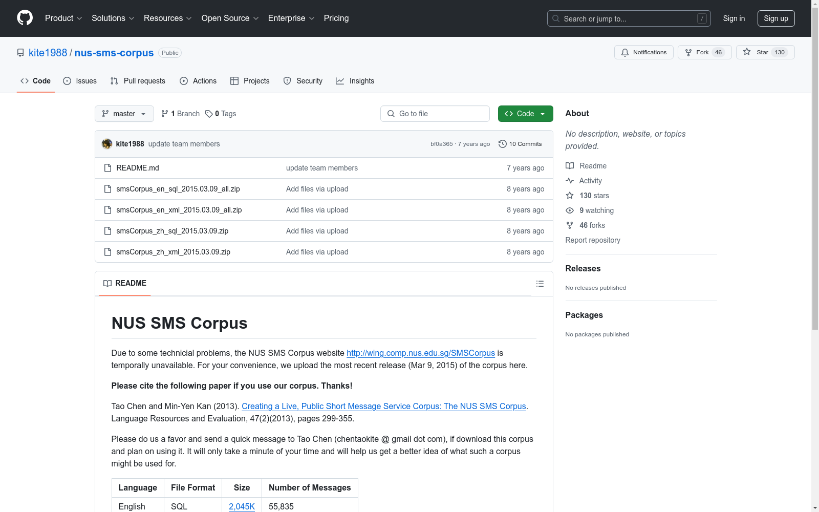This screenshot has width=819, height=512.
Task: Click kite1988 avatar in commit row
Action: coord(107,144)
